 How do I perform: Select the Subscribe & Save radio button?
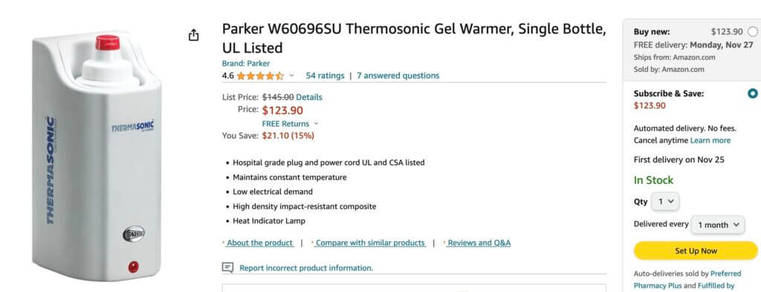[x=753, y=93]
